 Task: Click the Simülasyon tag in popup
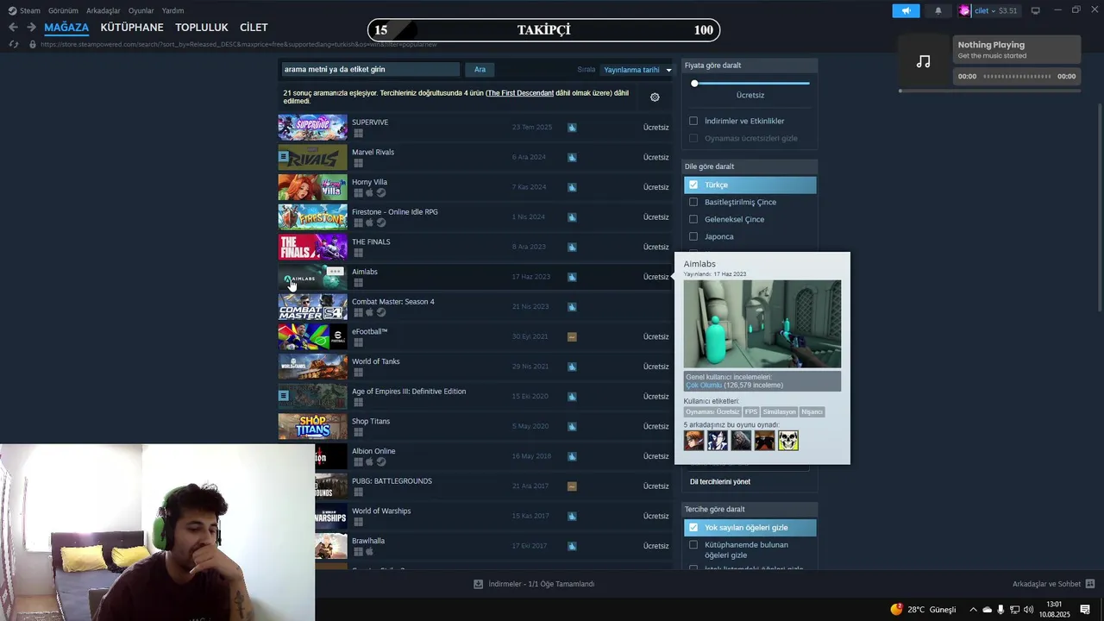click(780, 412)
